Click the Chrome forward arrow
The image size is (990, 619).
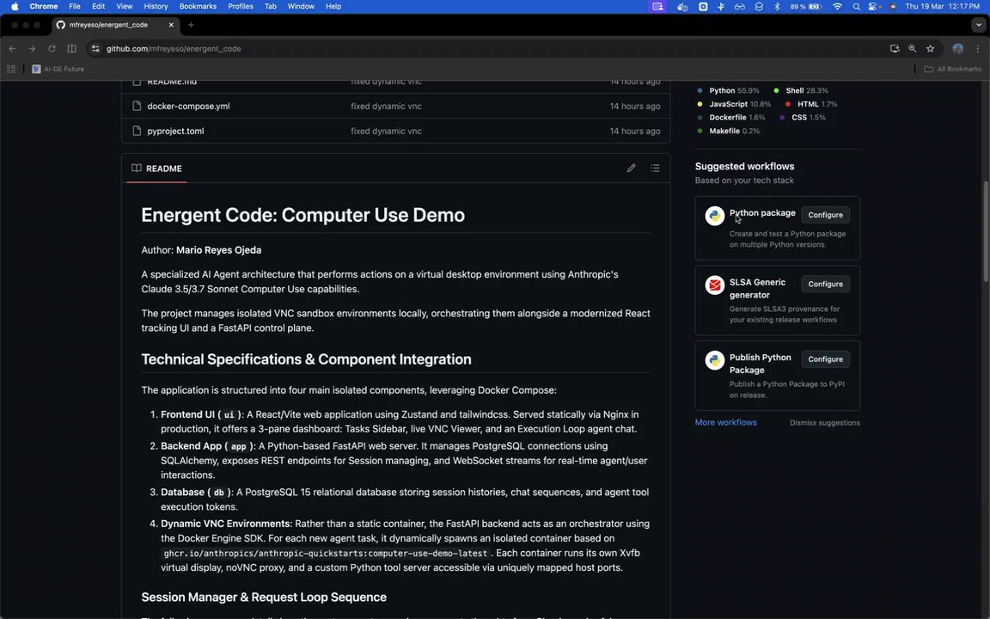point(32,49)
